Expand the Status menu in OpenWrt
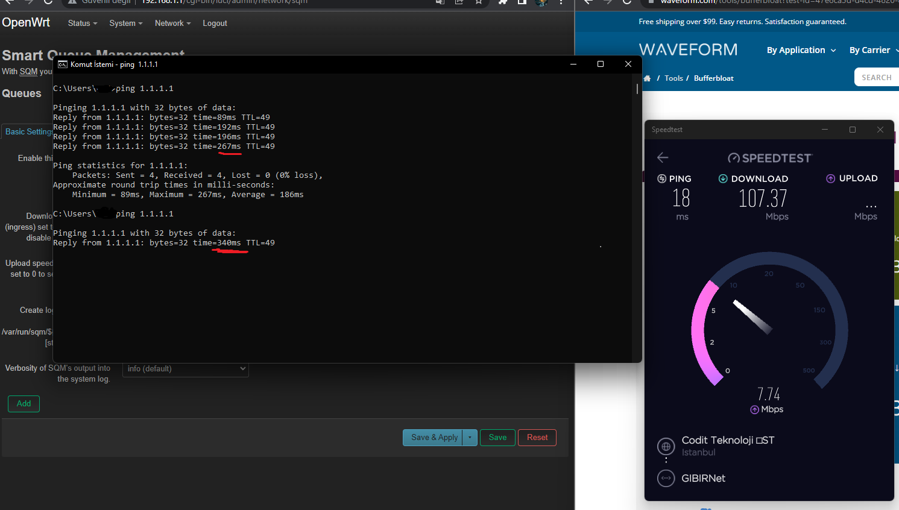The width and height of the screenshot is (899, 510). [83, 24]
